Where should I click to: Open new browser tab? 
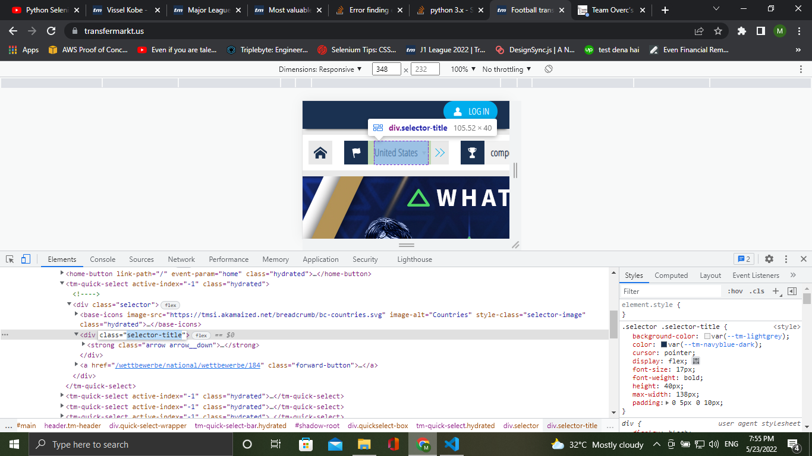click(x=665, y=10)
